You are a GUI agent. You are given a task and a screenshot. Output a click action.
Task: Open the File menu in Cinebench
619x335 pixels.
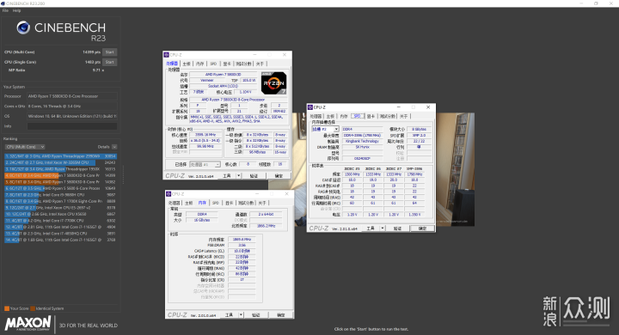coord(5,10)
